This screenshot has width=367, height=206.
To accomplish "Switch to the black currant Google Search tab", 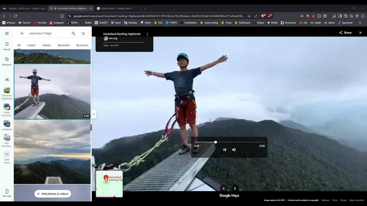I will coord(116,8).
